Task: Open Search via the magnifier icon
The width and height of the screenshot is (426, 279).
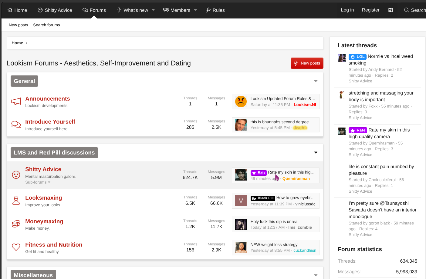Action: click(x=407, y=10)
